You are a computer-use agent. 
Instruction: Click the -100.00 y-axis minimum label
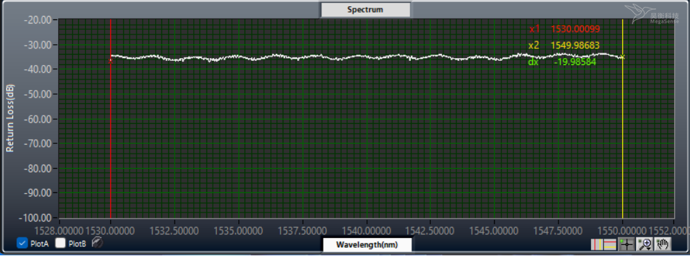(37, 218)
